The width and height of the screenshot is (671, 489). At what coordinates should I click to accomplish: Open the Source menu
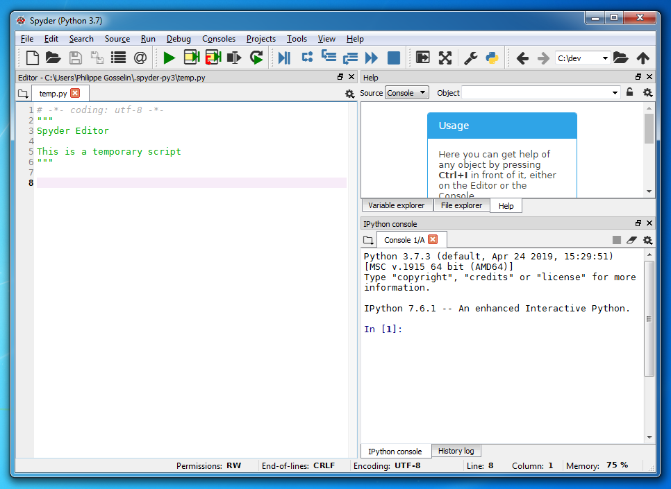pos(117,39)
